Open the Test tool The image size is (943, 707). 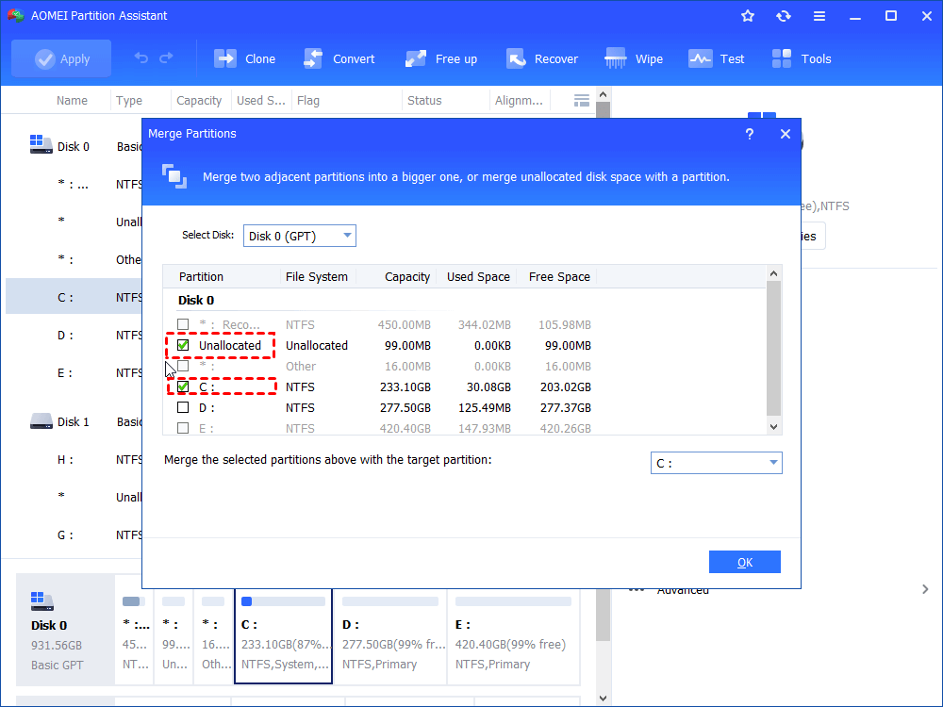coord(717,58)
